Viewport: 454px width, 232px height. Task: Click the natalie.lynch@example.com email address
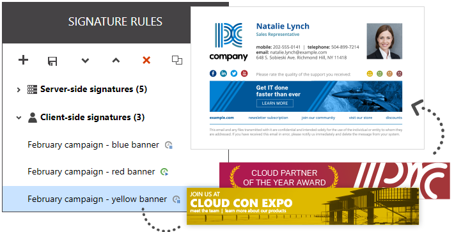299,52
